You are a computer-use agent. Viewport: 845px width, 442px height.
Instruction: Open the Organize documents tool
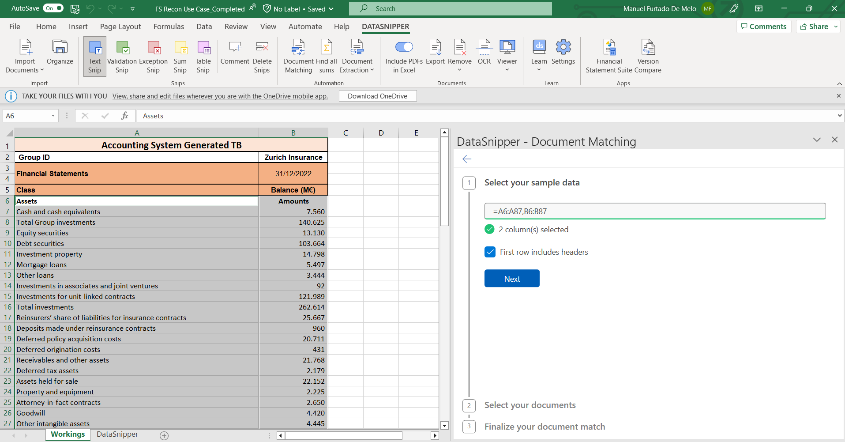(60, 52)
